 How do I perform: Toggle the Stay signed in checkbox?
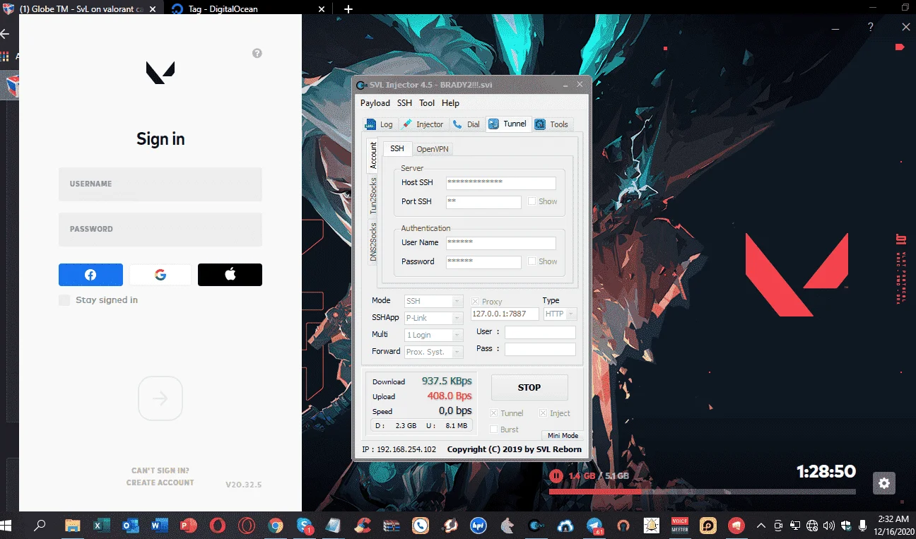point(64,300)
